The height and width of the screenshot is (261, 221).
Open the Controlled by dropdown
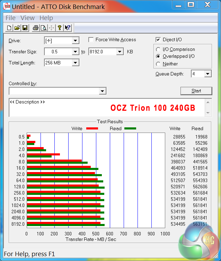tap(102, 91)
